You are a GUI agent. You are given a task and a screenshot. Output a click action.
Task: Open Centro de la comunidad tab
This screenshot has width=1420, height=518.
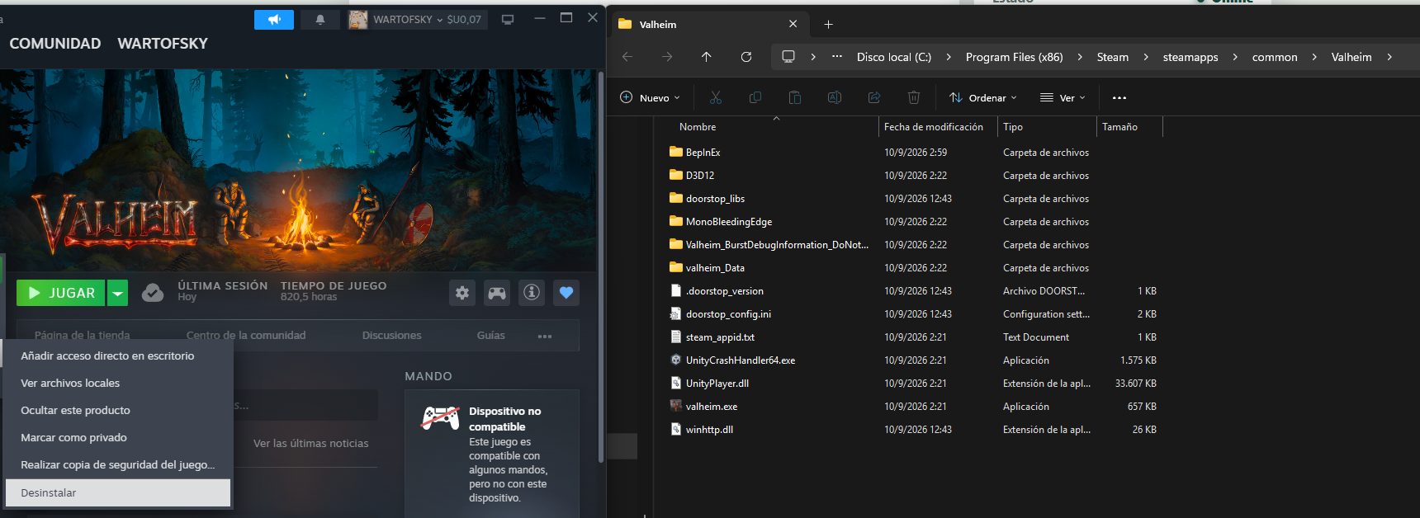246,335
